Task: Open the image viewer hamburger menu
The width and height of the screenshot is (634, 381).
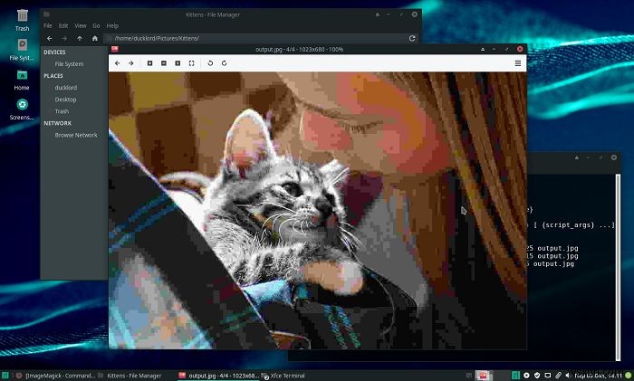Action: 517,63
